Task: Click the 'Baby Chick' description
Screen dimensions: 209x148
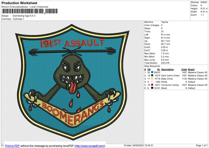Action: [x=167, y=79]
